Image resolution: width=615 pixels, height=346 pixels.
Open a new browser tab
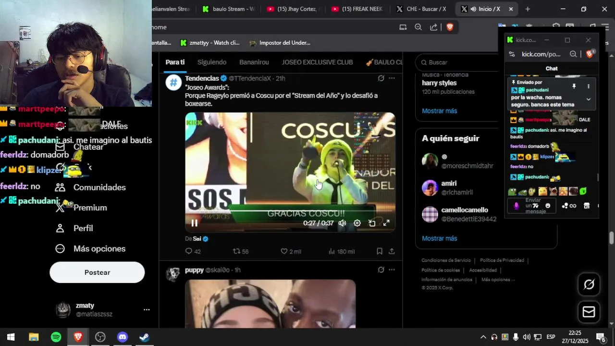tap(528, 9)
